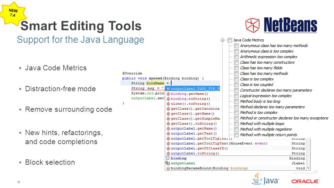Click method icon beside outputLabel.getText()
The height and width of the screenshot is (188, 334).
[x=168, y=133]
